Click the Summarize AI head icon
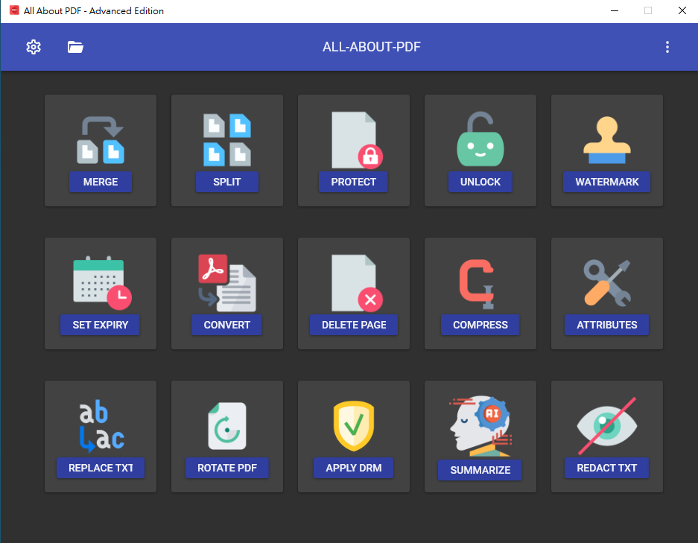This screenshot has height=543, width=698. 480,426
